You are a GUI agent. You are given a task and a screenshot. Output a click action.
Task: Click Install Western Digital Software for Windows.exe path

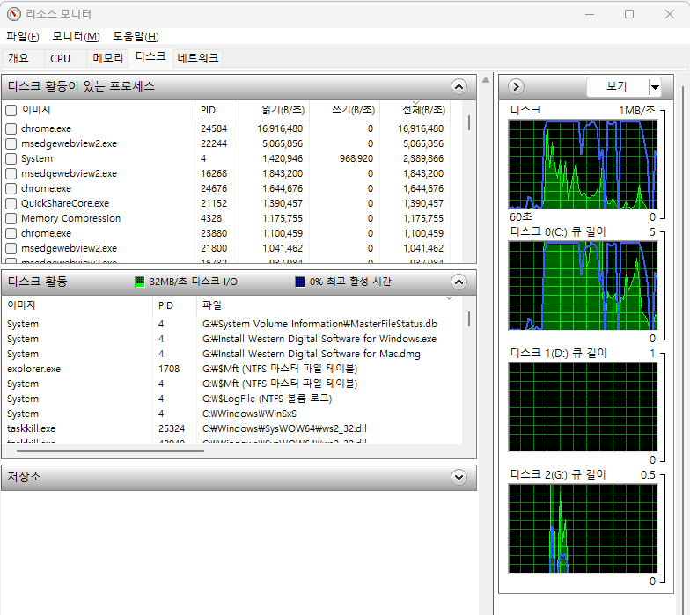tap(319, 339)
